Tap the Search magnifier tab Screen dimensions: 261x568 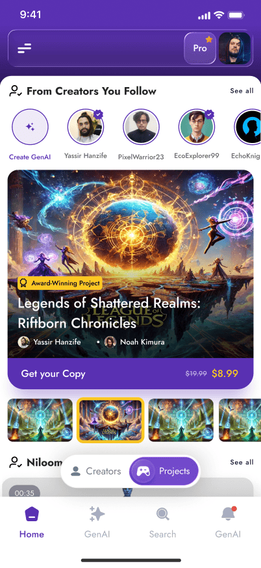pos(162,513)
